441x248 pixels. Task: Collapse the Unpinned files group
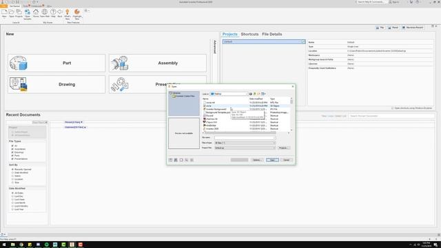[x=75, y=127]
